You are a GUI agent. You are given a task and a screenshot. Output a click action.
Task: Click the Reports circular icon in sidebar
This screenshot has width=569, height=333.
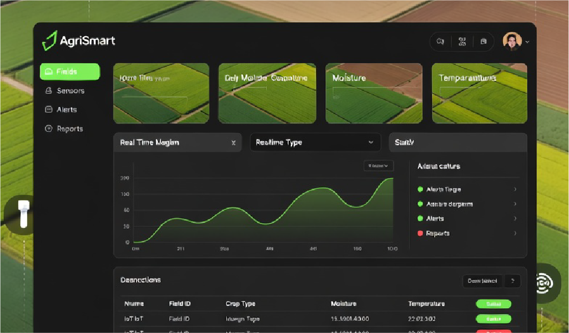click(x=48, y=129)
